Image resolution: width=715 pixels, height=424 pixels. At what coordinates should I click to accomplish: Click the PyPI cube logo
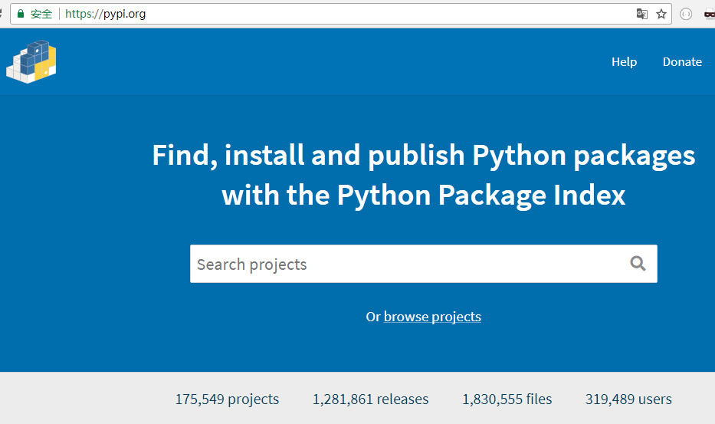point(31,61)
